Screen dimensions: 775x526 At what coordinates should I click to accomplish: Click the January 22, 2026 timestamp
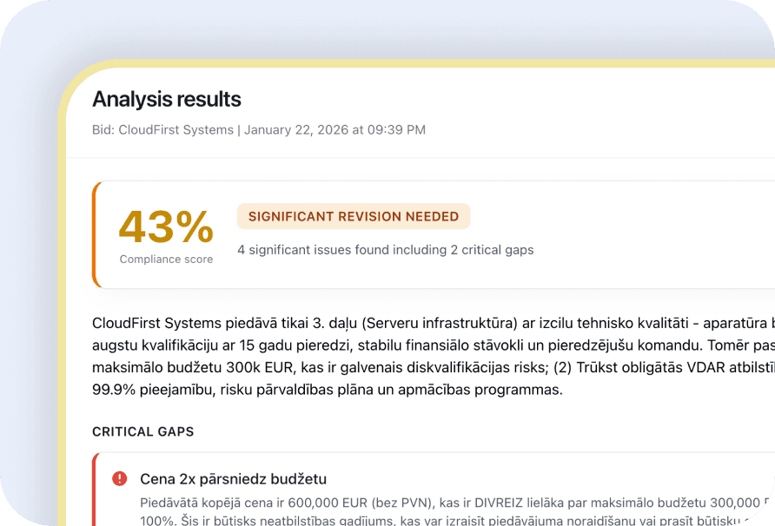pos(335,130)
